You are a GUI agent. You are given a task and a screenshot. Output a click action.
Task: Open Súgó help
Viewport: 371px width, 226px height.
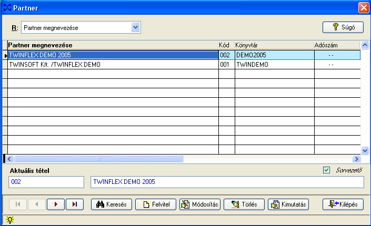[343, 27]
